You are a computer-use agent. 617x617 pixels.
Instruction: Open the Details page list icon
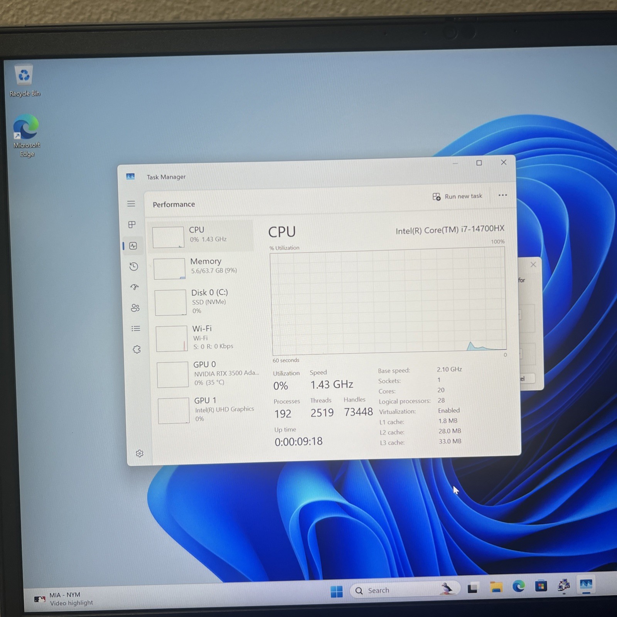[x=136, y=329]
